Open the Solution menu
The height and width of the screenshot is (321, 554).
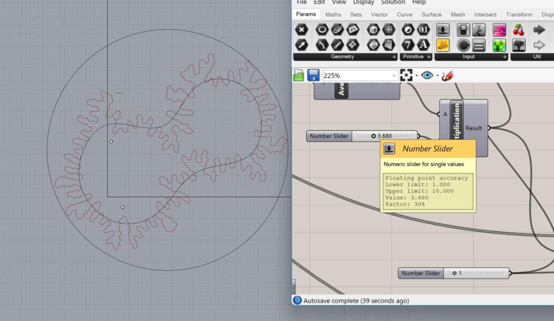[x=393, y=2]
